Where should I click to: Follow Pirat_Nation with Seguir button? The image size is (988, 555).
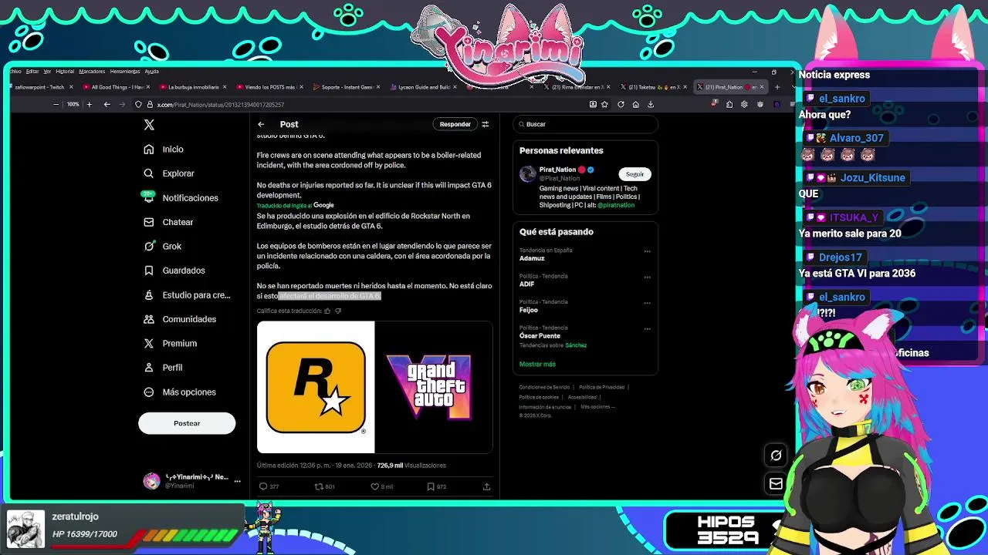[634, 174]
